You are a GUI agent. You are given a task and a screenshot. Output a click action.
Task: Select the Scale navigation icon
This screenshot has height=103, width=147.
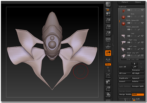[108, 89]
